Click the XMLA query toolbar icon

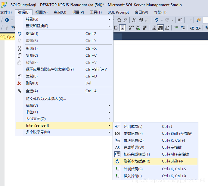point(119,20)
